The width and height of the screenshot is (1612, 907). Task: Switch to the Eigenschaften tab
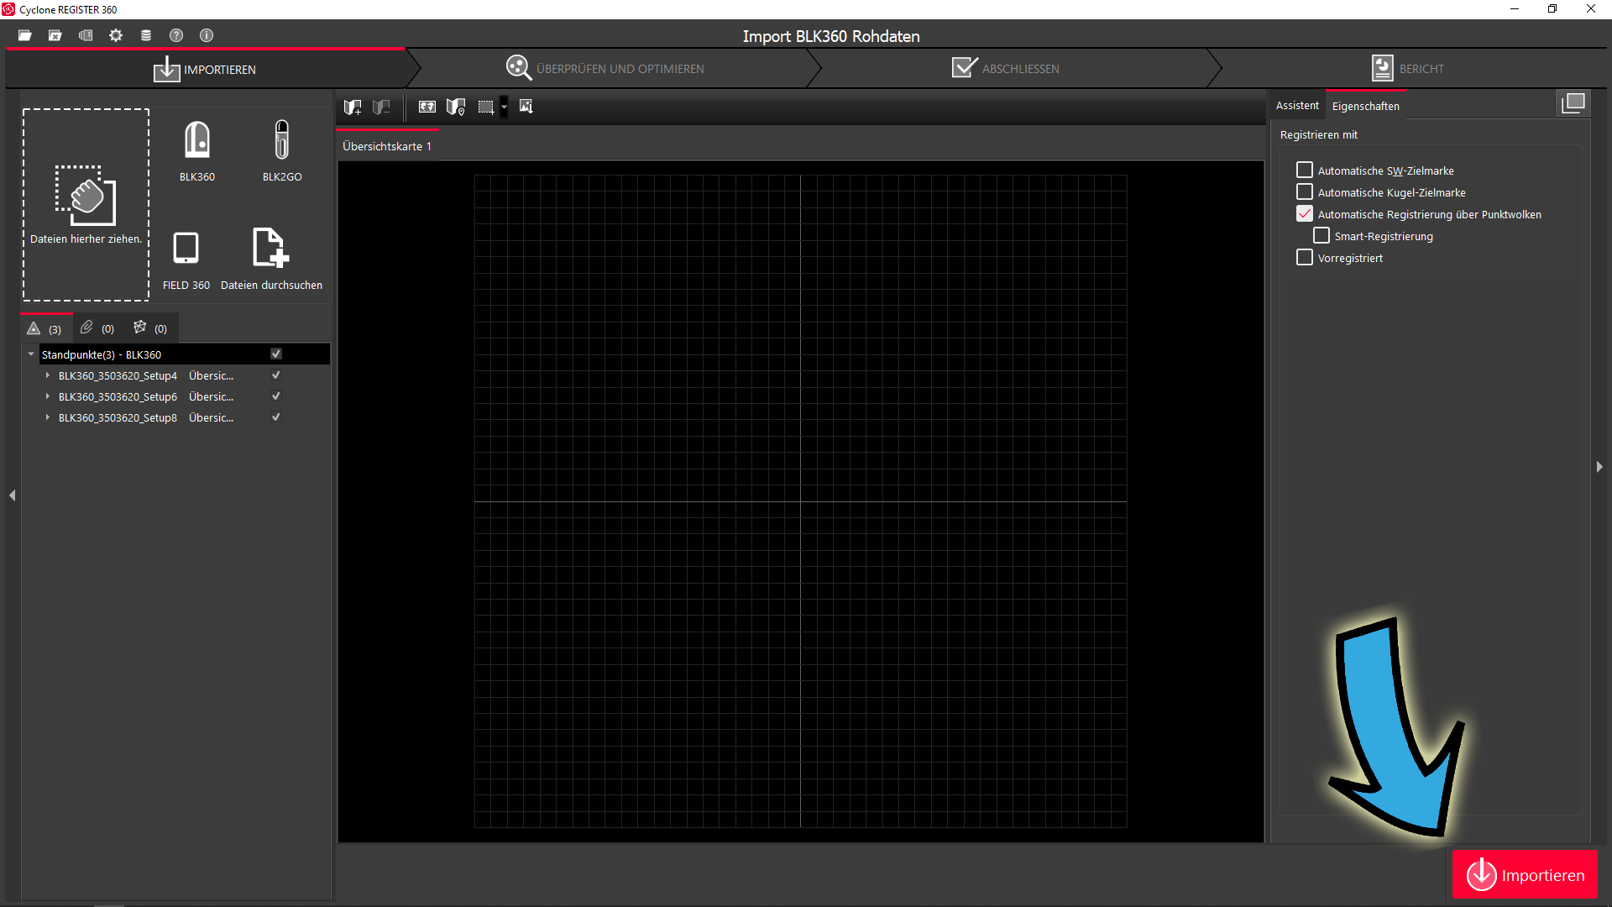(x=1366, y=106)
